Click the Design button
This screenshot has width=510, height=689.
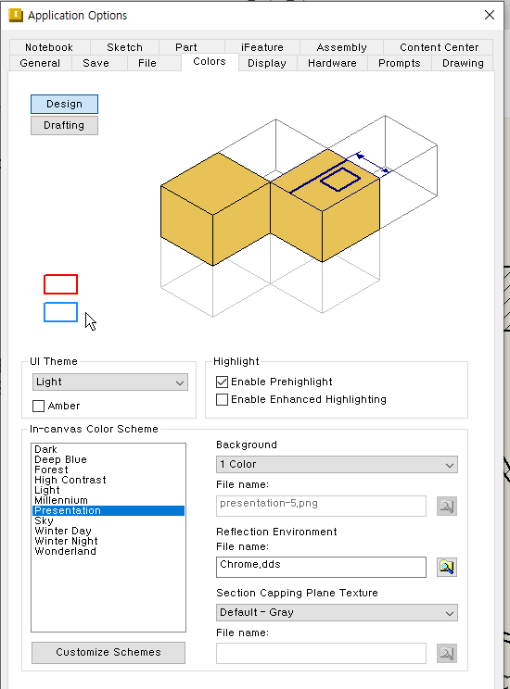point(64,104)
